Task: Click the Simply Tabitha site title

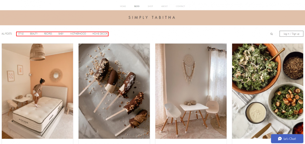Action: tap(152, 18)
